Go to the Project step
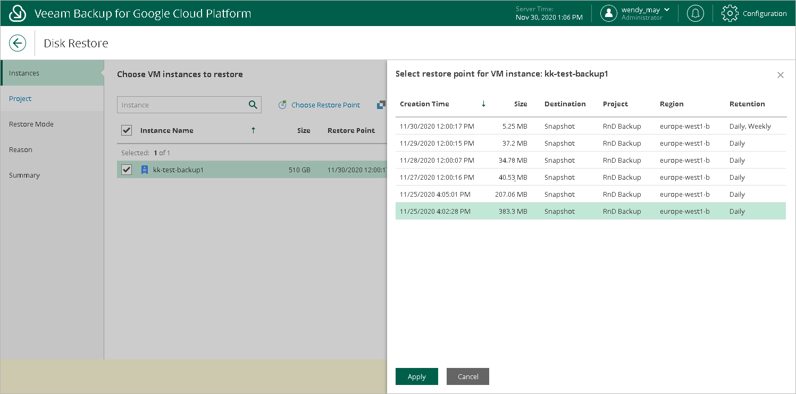 pos(52,98)
